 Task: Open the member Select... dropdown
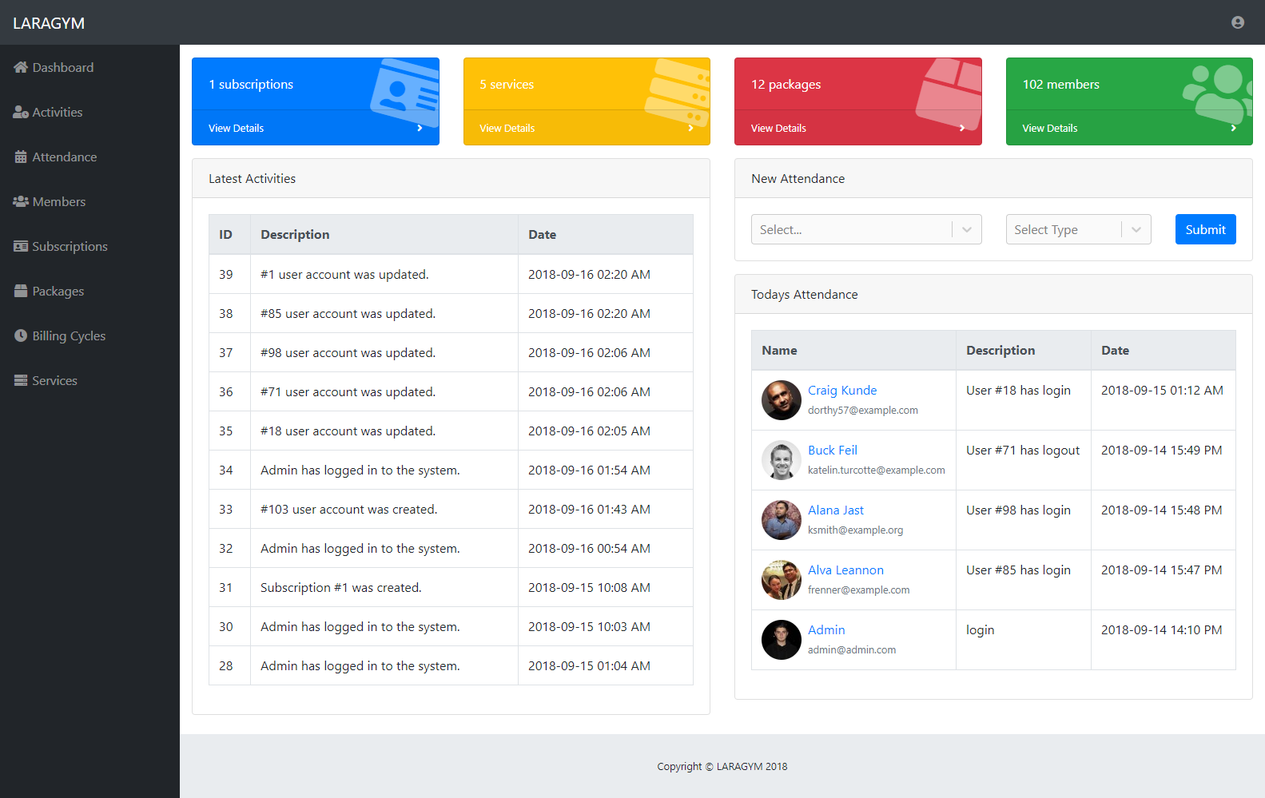866,229
